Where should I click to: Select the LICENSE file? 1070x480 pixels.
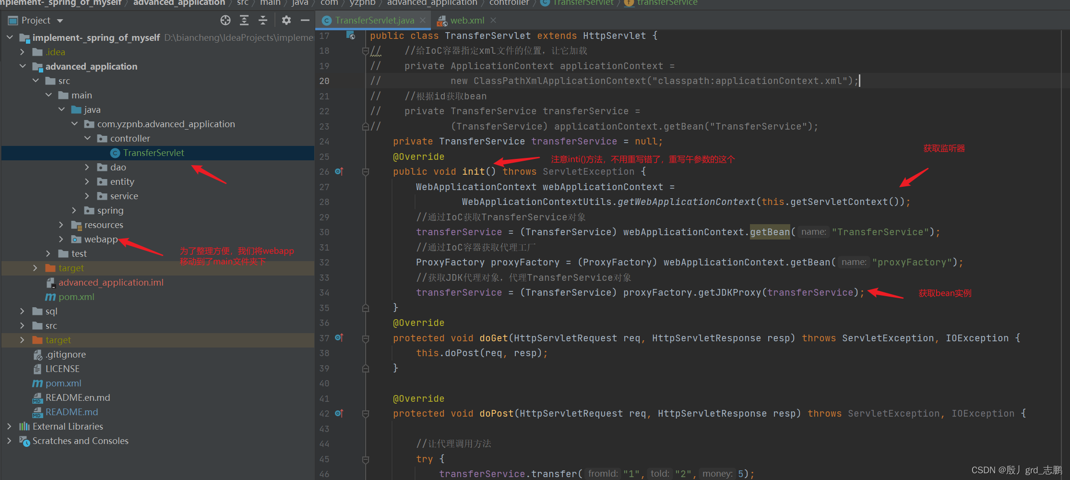click(x=62, y=369)
